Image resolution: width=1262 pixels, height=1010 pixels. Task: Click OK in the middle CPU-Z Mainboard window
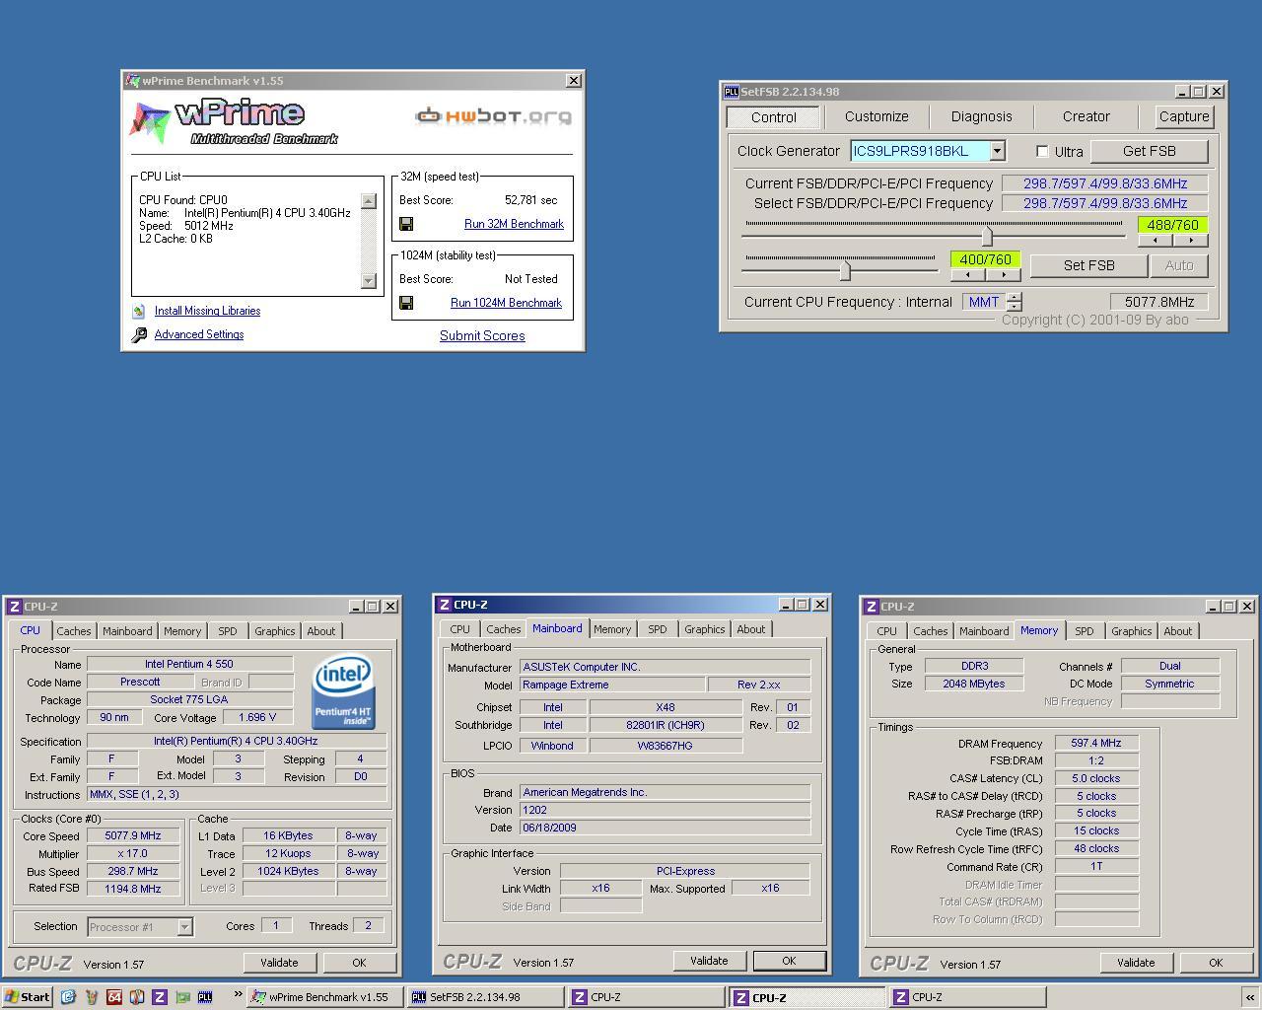789,961
